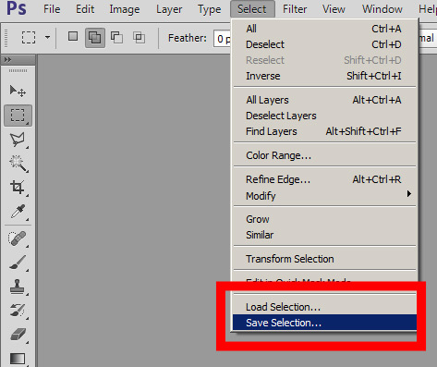Select the Clone Stamp tool

coord(18,287)
